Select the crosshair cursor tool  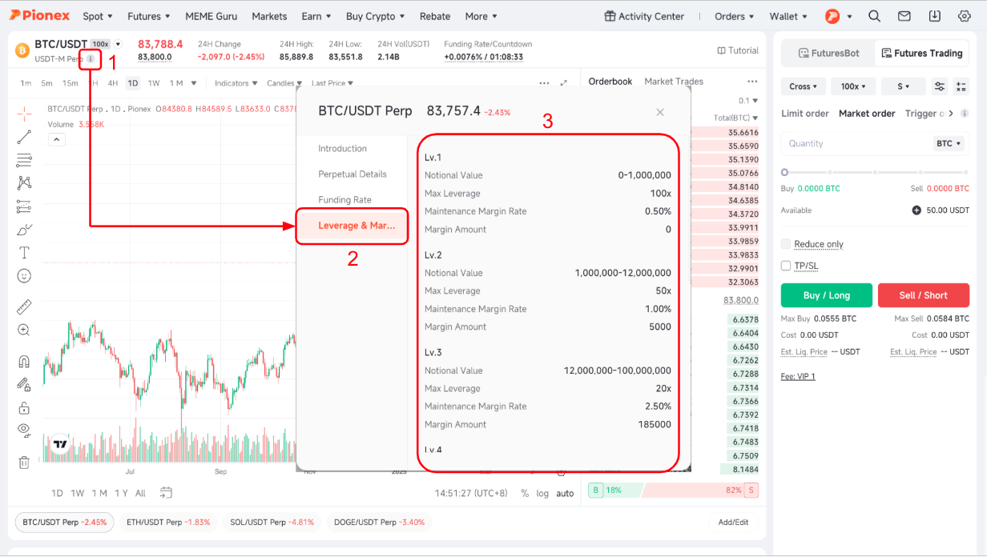click(24, 114)
